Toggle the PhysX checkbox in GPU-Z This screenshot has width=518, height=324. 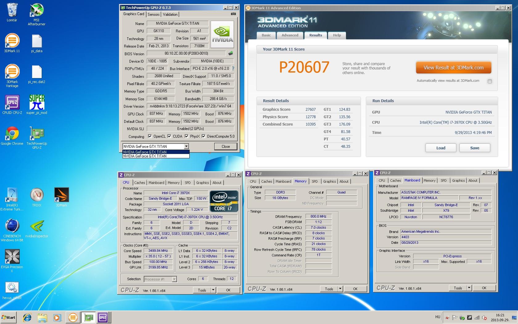187,136
